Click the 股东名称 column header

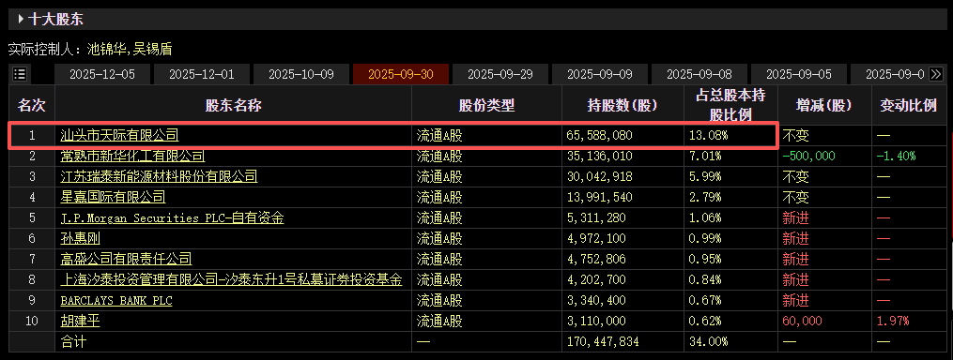pyautogui.click(x=234, y=105)
